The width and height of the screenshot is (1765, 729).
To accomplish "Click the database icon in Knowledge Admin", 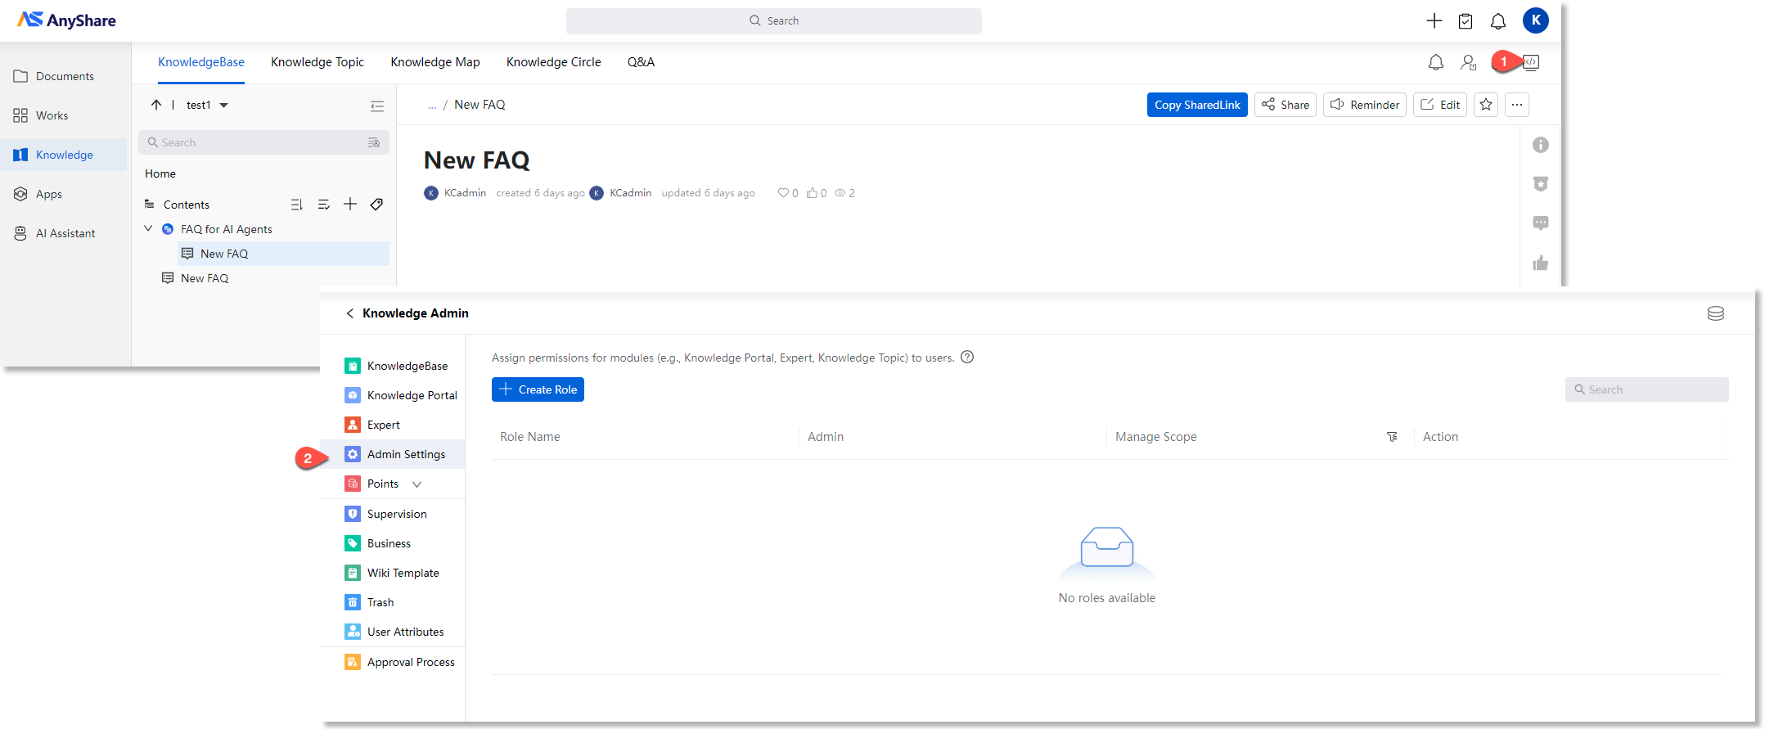I will 1715,313.
